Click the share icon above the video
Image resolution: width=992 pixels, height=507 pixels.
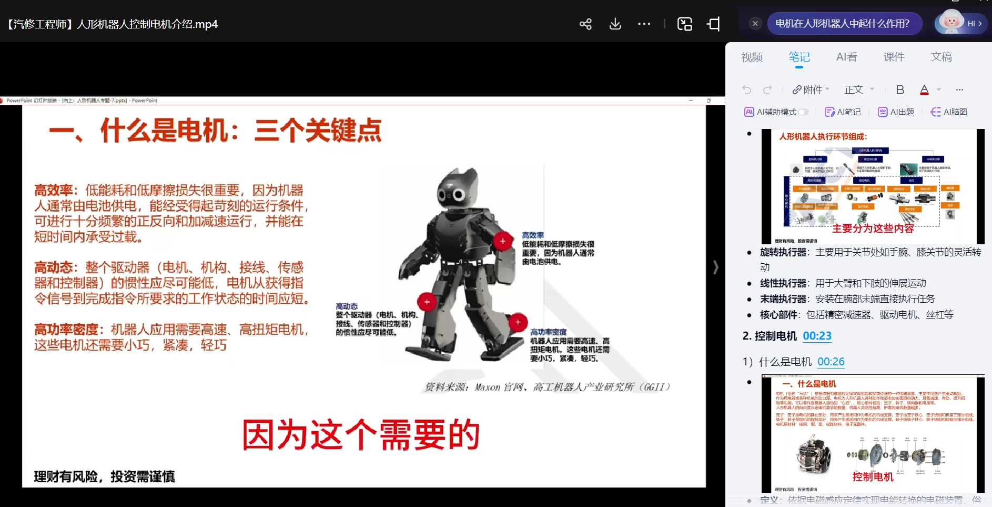tap(585, 24)
